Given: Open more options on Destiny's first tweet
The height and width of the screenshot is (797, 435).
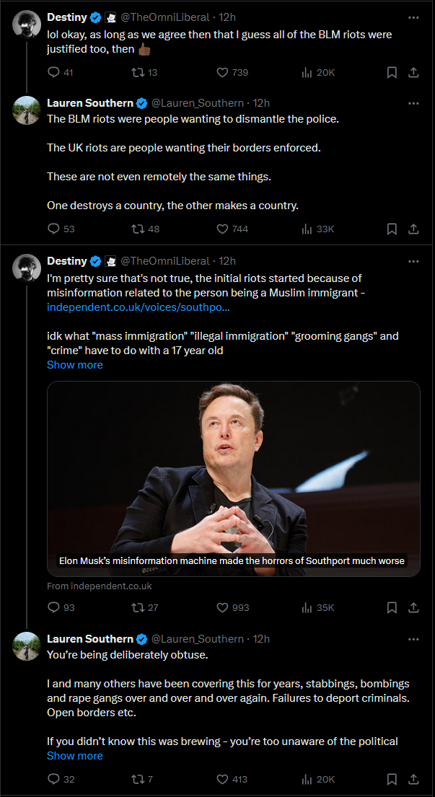Looking at the screenshot, I should [413, 17].
